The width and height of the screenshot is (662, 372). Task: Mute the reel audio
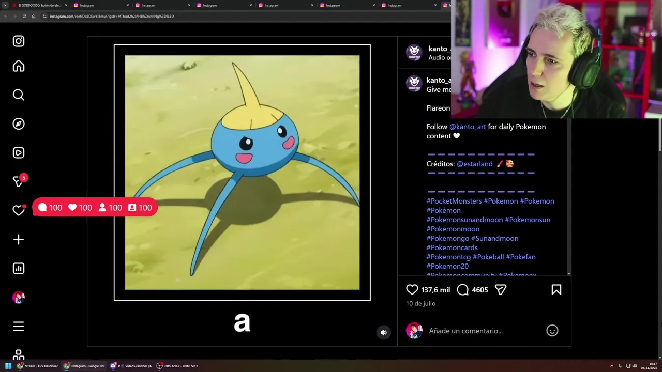(x=384, y=333)
